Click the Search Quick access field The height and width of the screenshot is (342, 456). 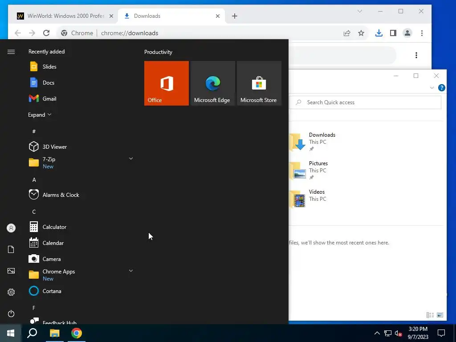(365, 102)
